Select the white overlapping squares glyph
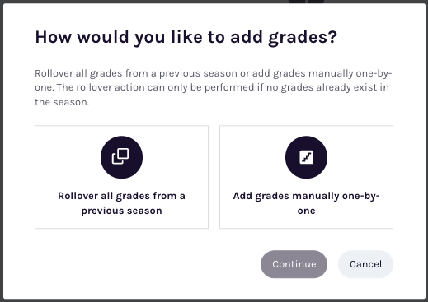 (120, 156)
